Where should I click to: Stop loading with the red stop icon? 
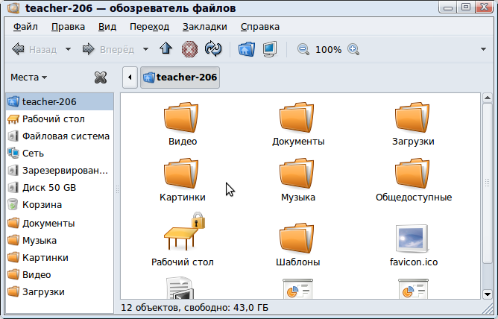[189, 49]
